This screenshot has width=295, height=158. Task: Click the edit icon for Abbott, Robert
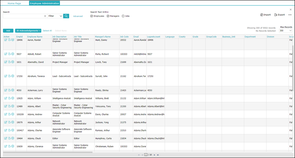click(x=6, y=54)
